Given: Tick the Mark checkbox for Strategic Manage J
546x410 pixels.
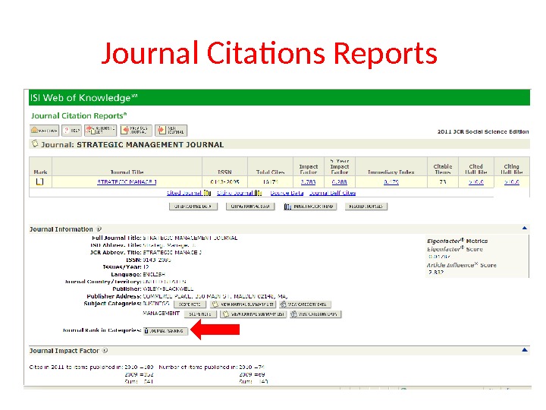Looking at the screenshot, I should 40,181.
